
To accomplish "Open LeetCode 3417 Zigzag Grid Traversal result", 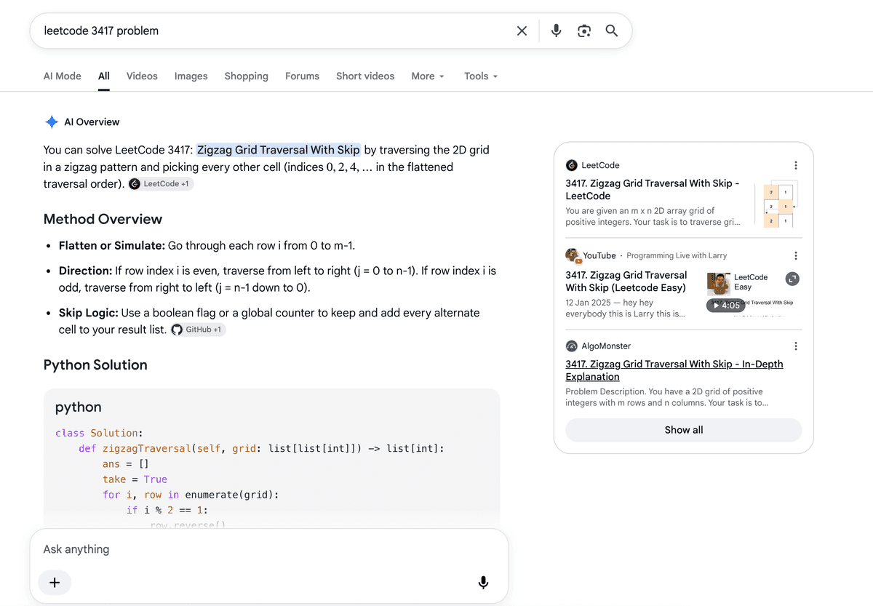I will tap(653, 190).
